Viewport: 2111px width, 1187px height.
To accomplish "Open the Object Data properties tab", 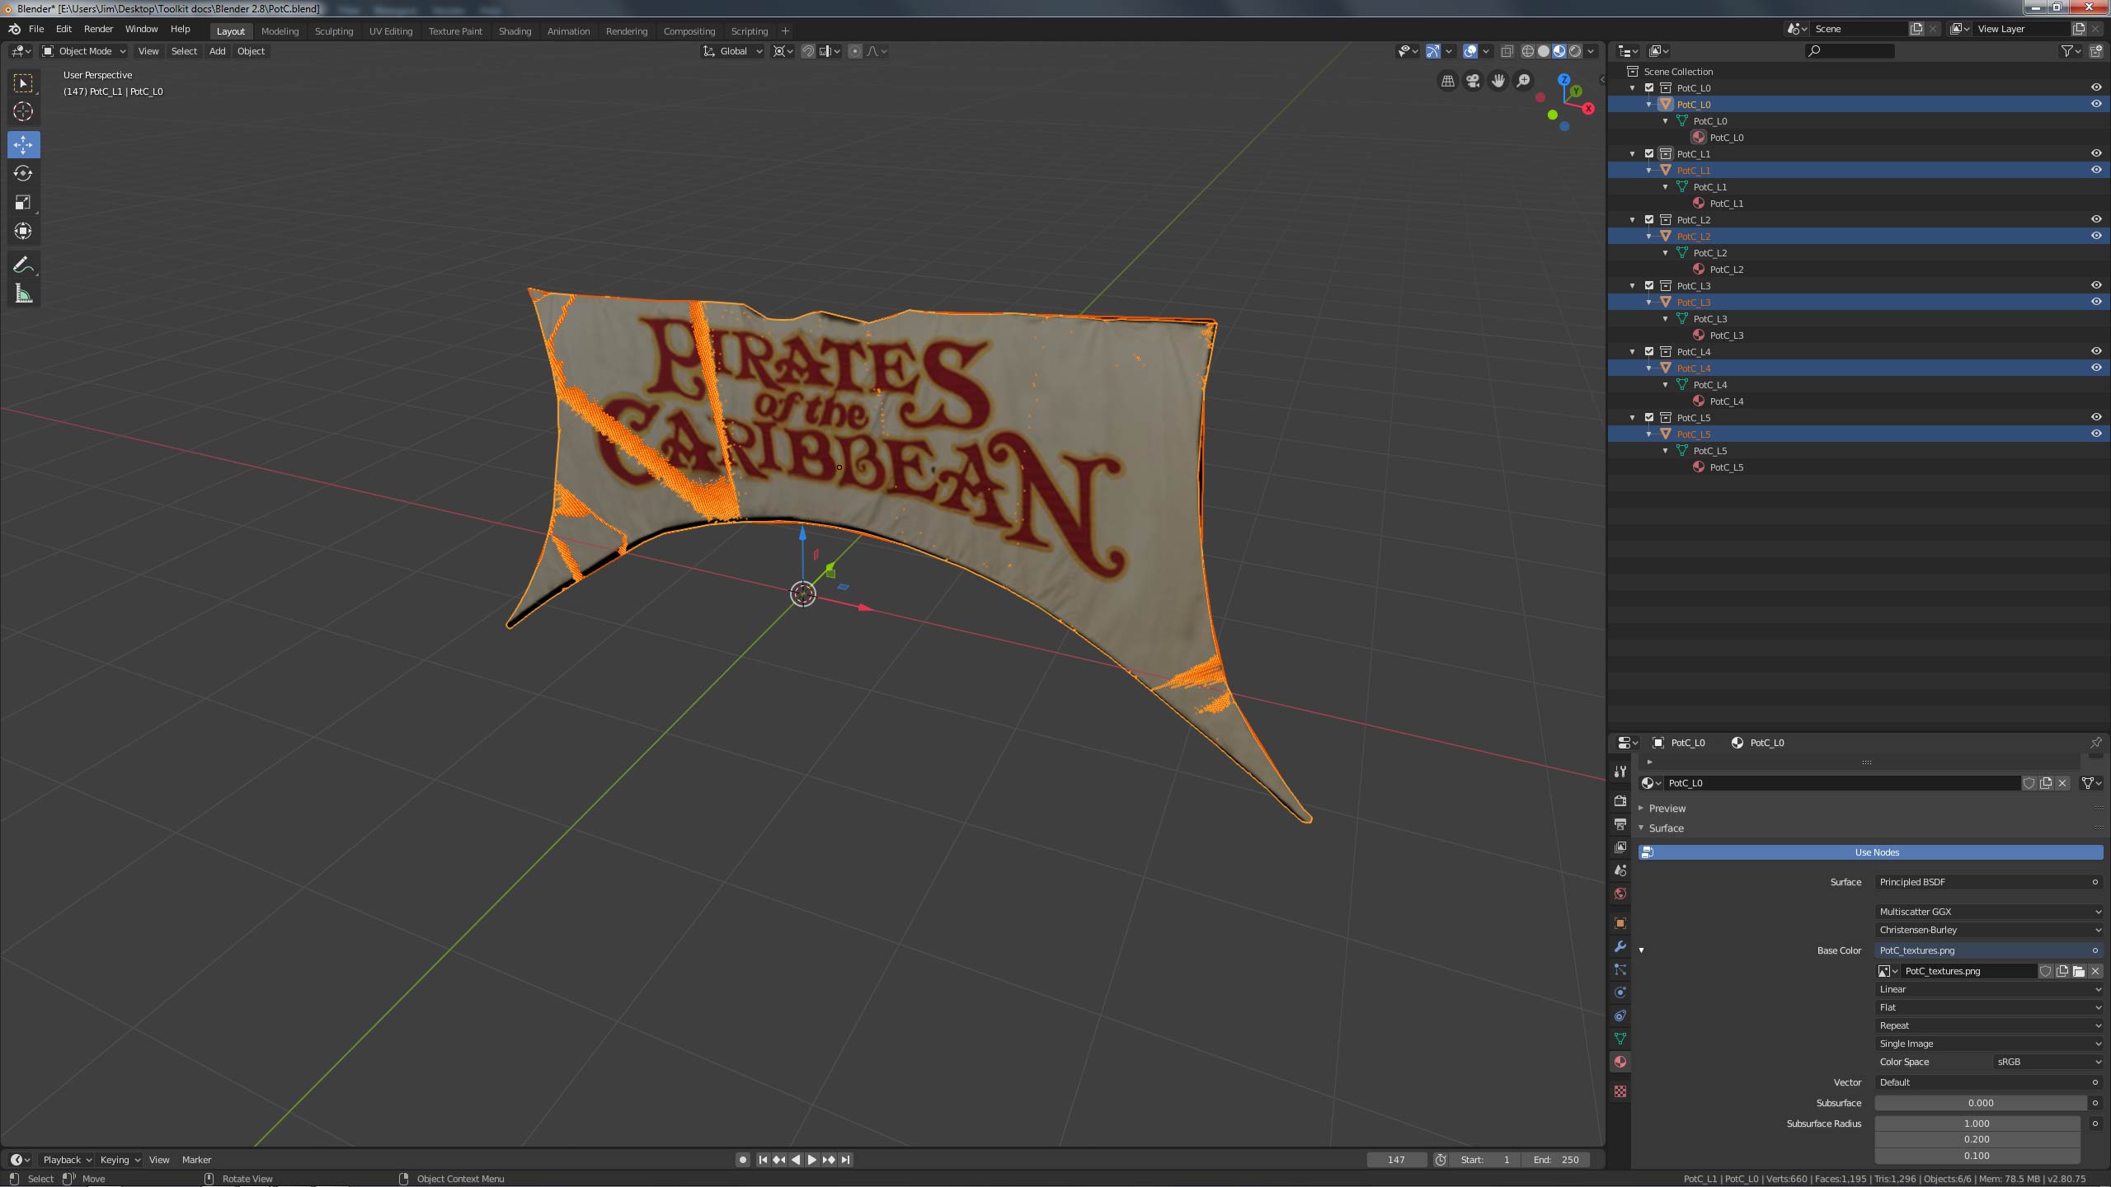I will (x=1620, y=1039).
